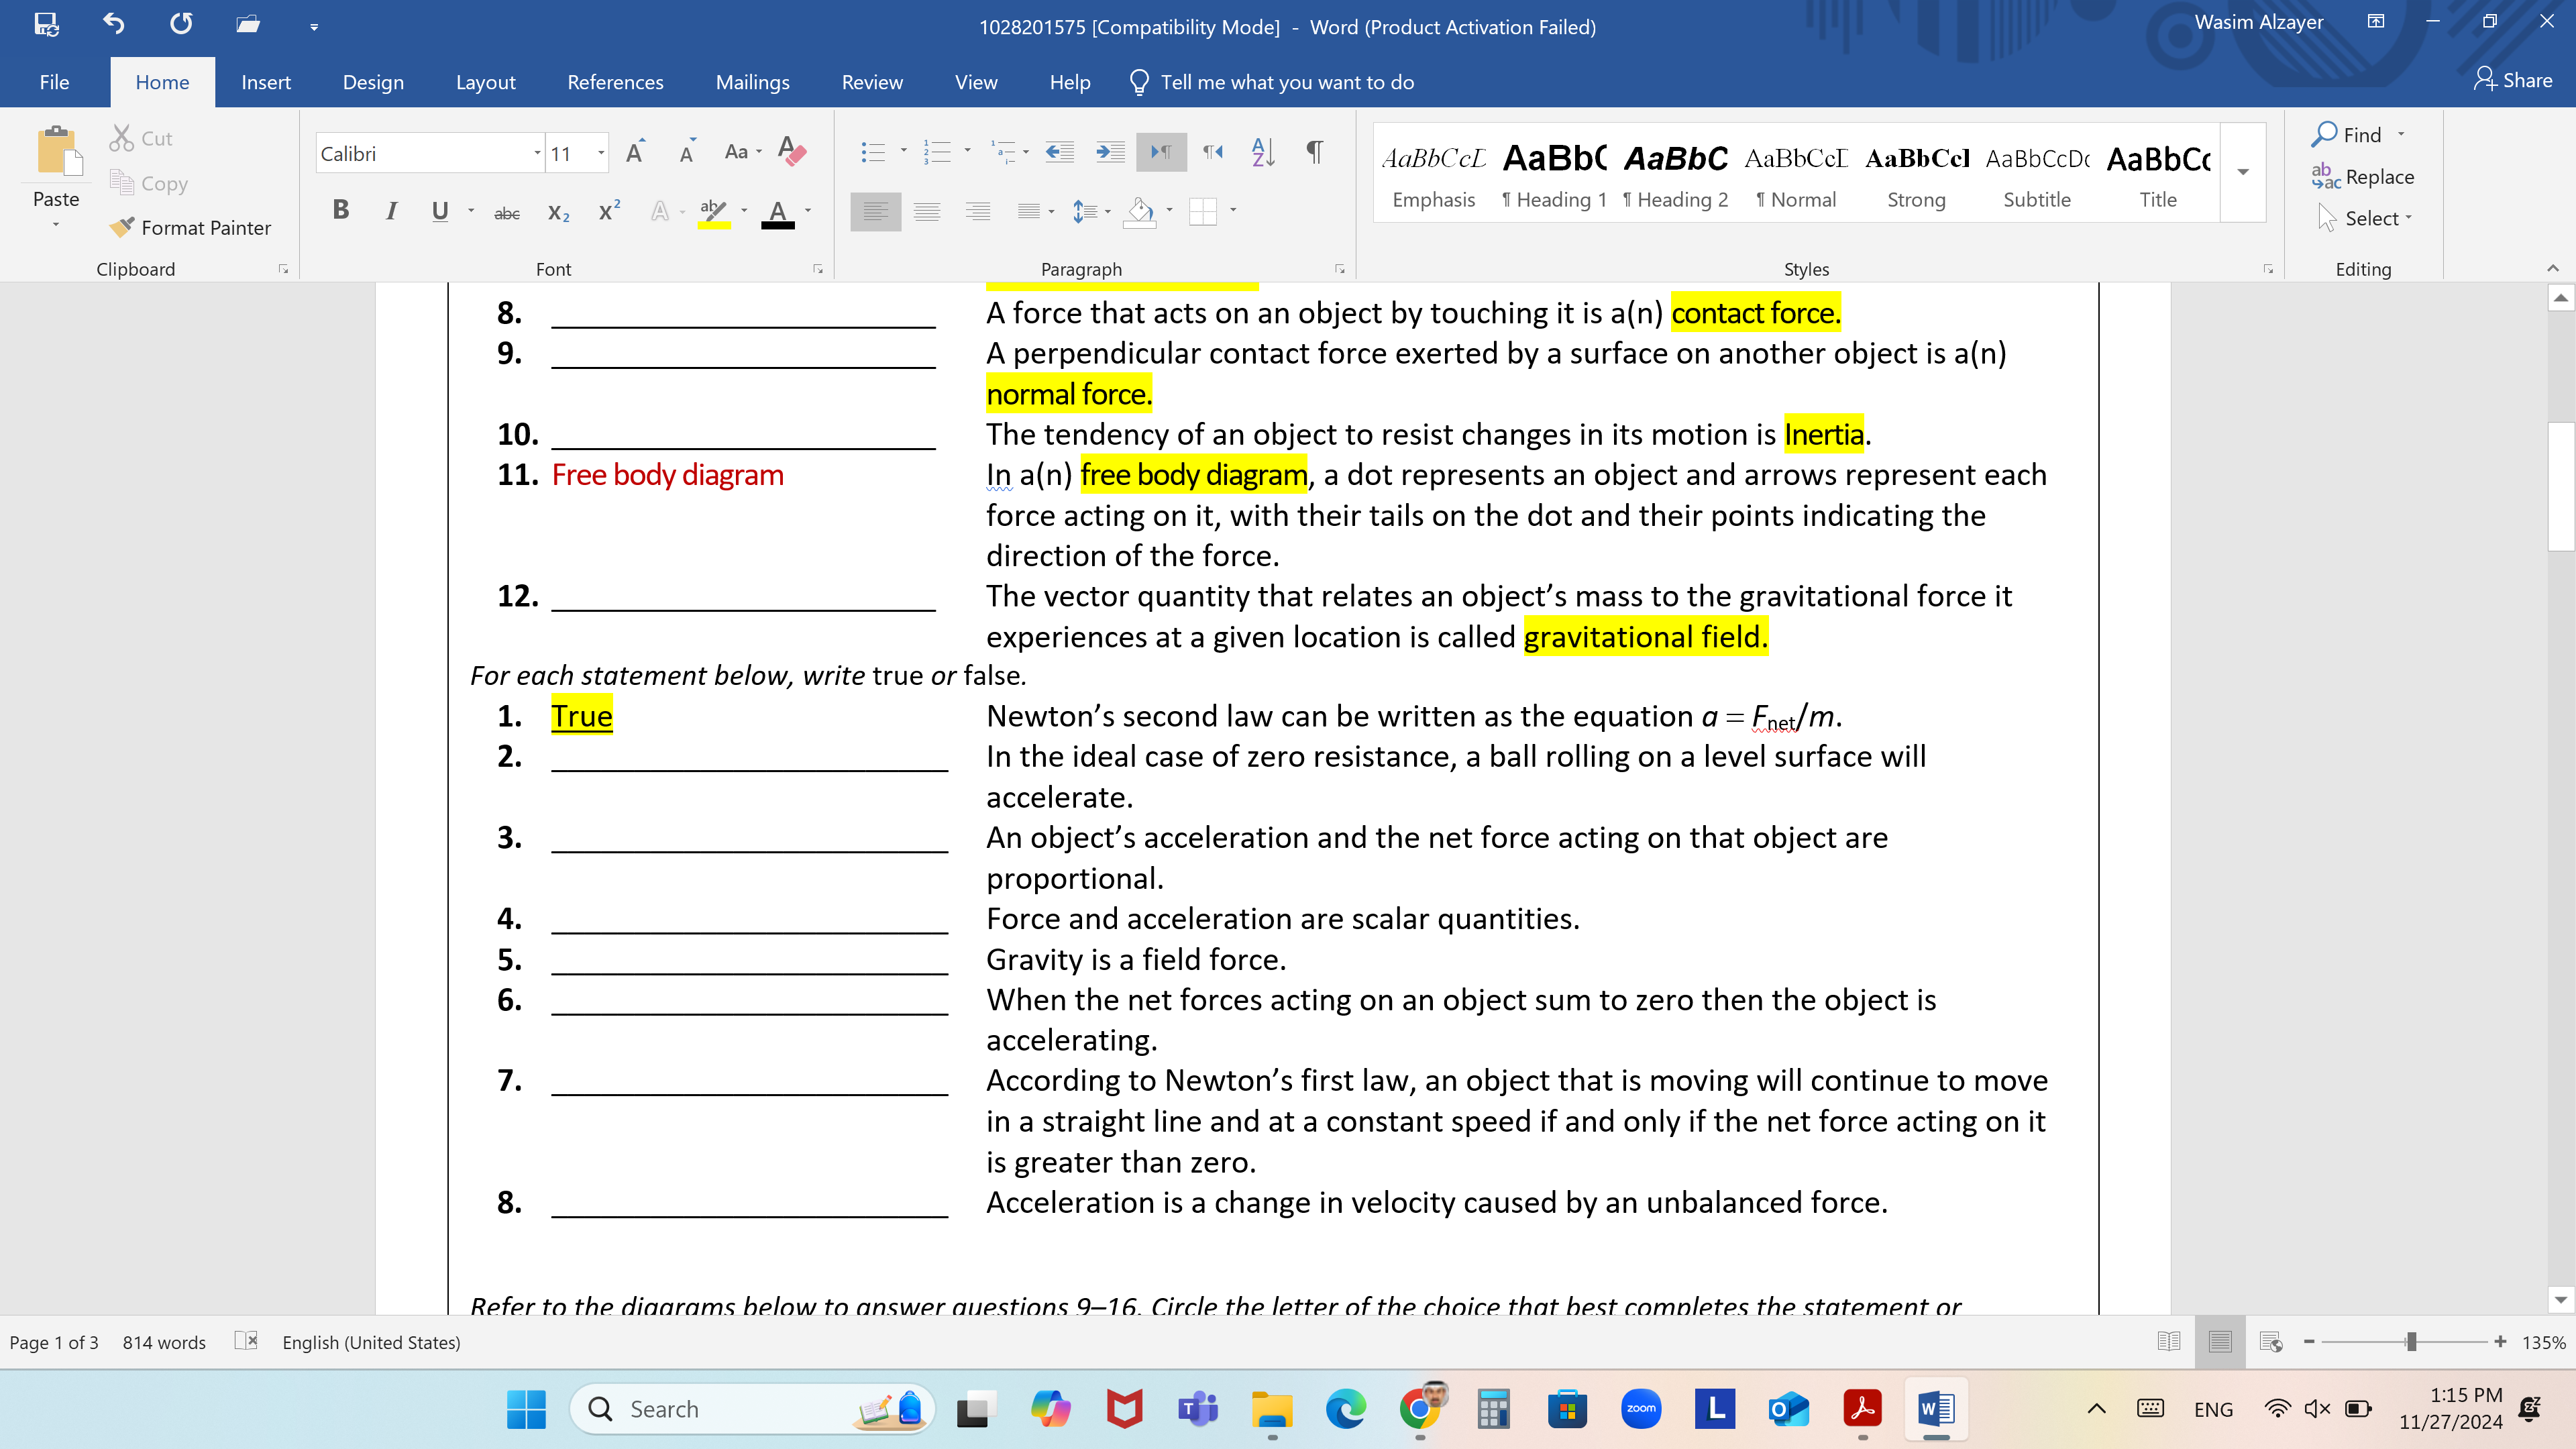Click the zoom slider handle
The height and width of the screenshot is (1449, 2576).
coord(2411,1342)
